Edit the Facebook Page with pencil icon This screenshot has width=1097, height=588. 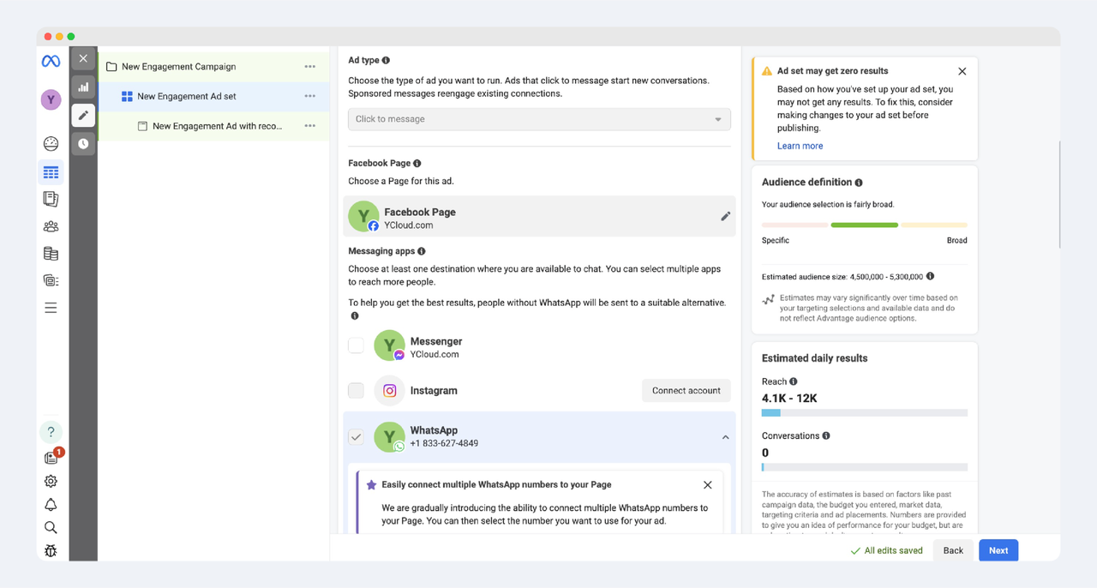[x=725, y=217]
